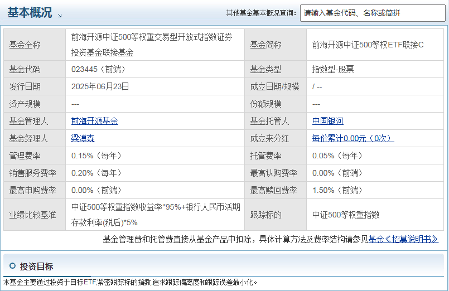The image size is (449, 291).
Task: Click the max redemption fee 1.50%（前端）
Action: pyautogui.click(x=337, y=190)
